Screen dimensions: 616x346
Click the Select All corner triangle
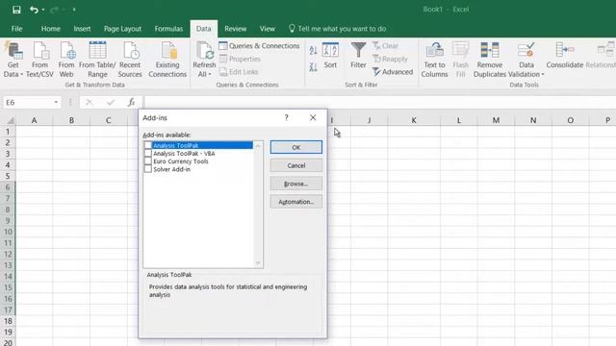pyautogui.click(x=11, y=120)
